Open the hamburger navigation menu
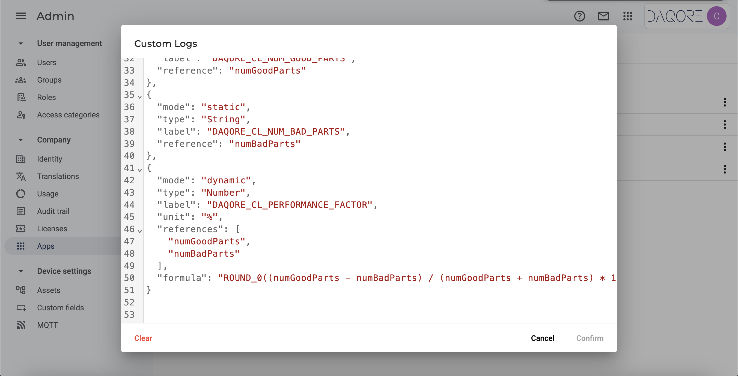The image size is (738, 376). point(21,16)
